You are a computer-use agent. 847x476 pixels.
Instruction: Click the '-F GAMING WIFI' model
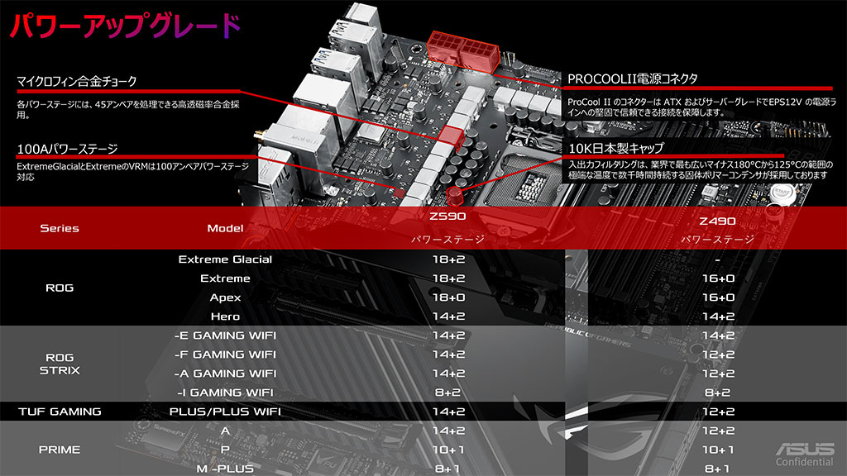pos(225,355)
